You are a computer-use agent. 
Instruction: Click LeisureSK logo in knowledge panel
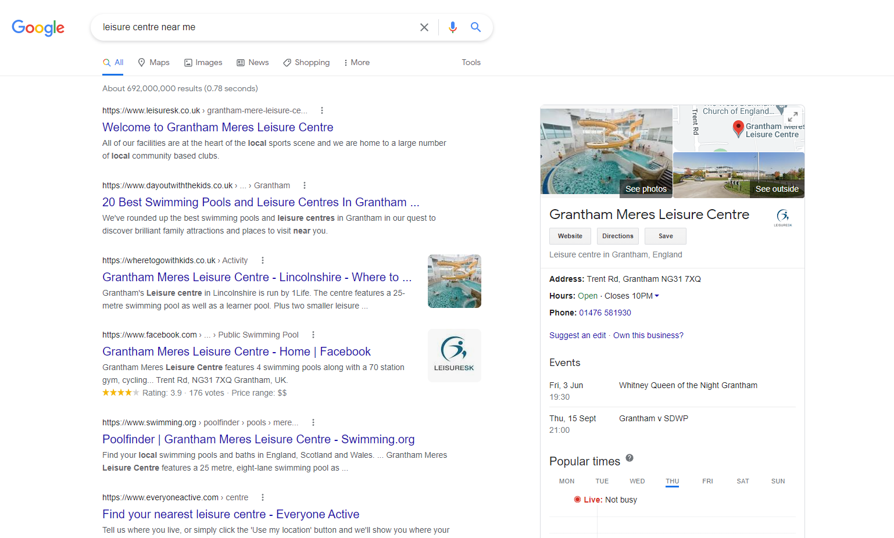coord(783,218)
